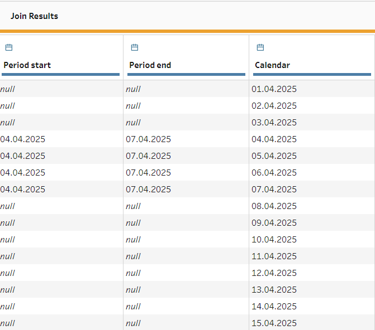Click the blue distribution bar under Period start
Screen dimensions: 375x330
click(60, 75)
